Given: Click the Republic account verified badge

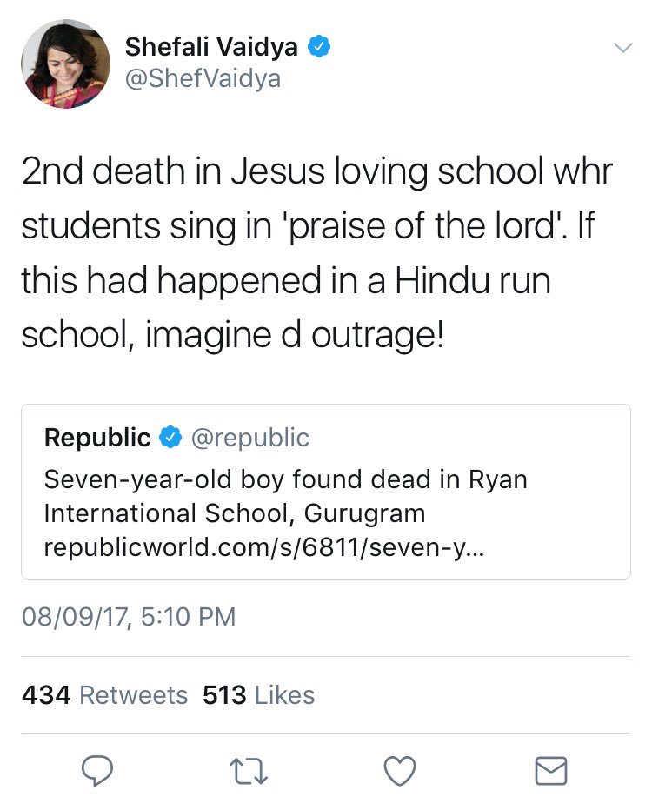Looking at the screenshot, I should click(169, 438).
